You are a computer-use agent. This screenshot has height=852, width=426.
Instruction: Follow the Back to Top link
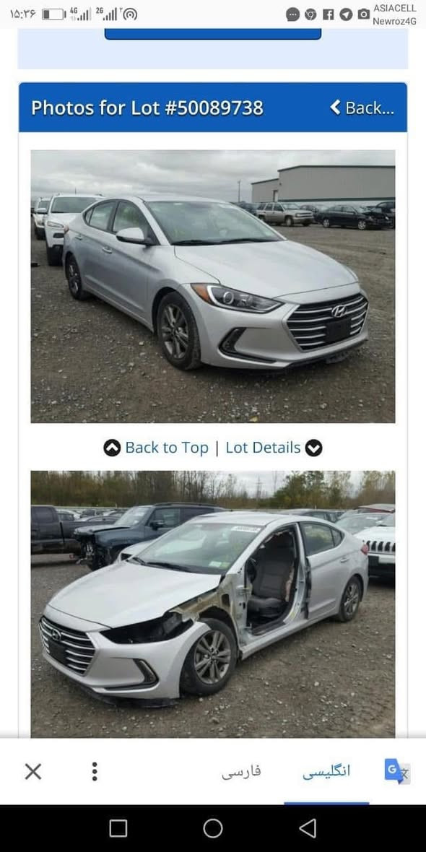tap(167, 448)
